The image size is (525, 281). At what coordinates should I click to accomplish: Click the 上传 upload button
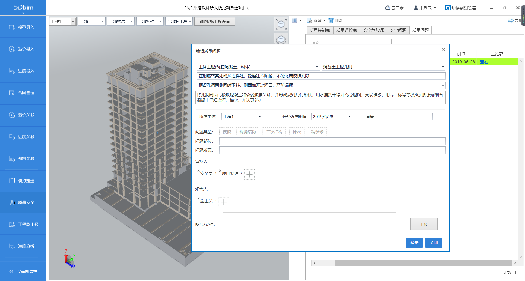tap(424, 224)
